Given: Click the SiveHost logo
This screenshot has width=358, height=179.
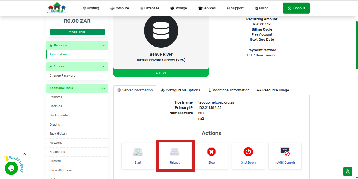Looking at the screenshot, I should pos(57,8).
